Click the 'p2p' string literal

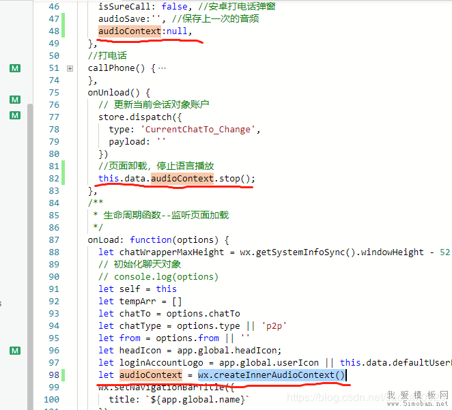[276, 326]
